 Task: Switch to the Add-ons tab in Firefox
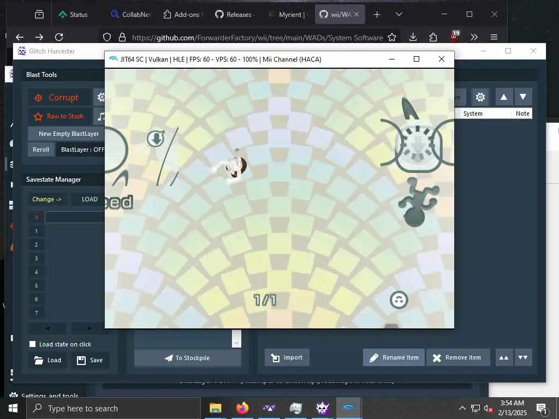182,14
